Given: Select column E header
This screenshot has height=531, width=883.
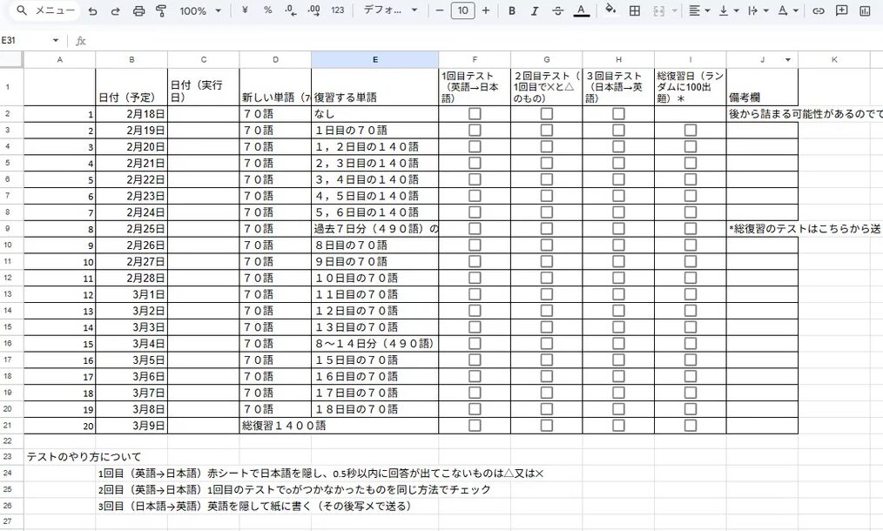Looking at the screenshot, I should tap(375, 60).
